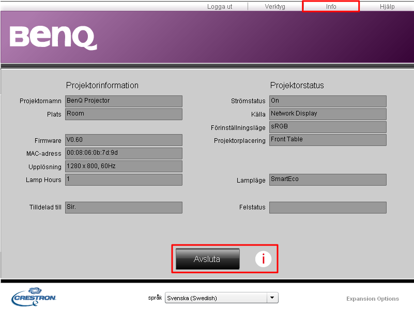Click the Förinställningsläge field showing sRGB
This screenshot has width=414, height=311.
(x=328, y=127)
